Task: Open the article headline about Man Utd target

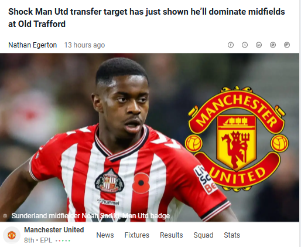Action: click(x=146, y=18)
